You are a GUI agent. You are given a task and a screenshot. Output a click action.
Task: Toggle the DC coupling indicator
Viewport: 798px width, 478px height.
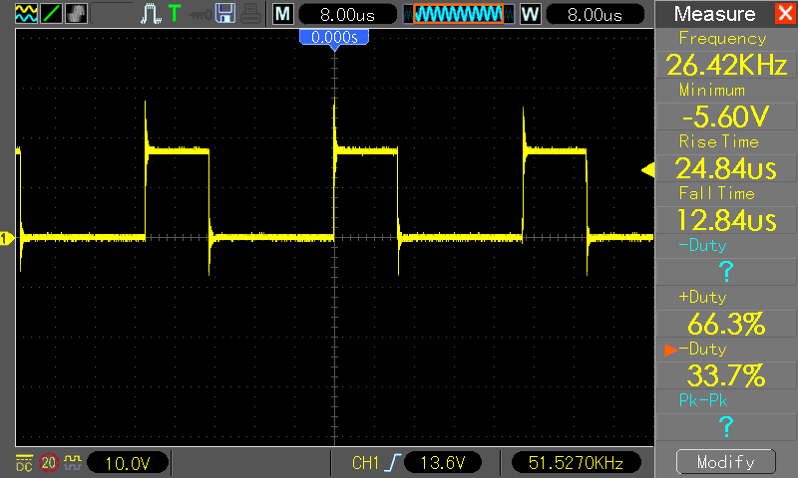(24, 463)
